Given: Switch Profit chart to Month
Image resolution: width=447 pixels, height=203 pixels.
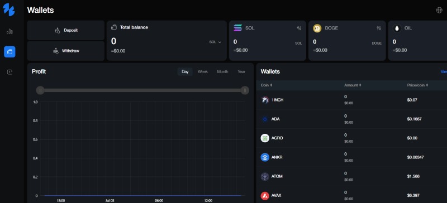Looking at the screenshot, I should tap(222, 72).
